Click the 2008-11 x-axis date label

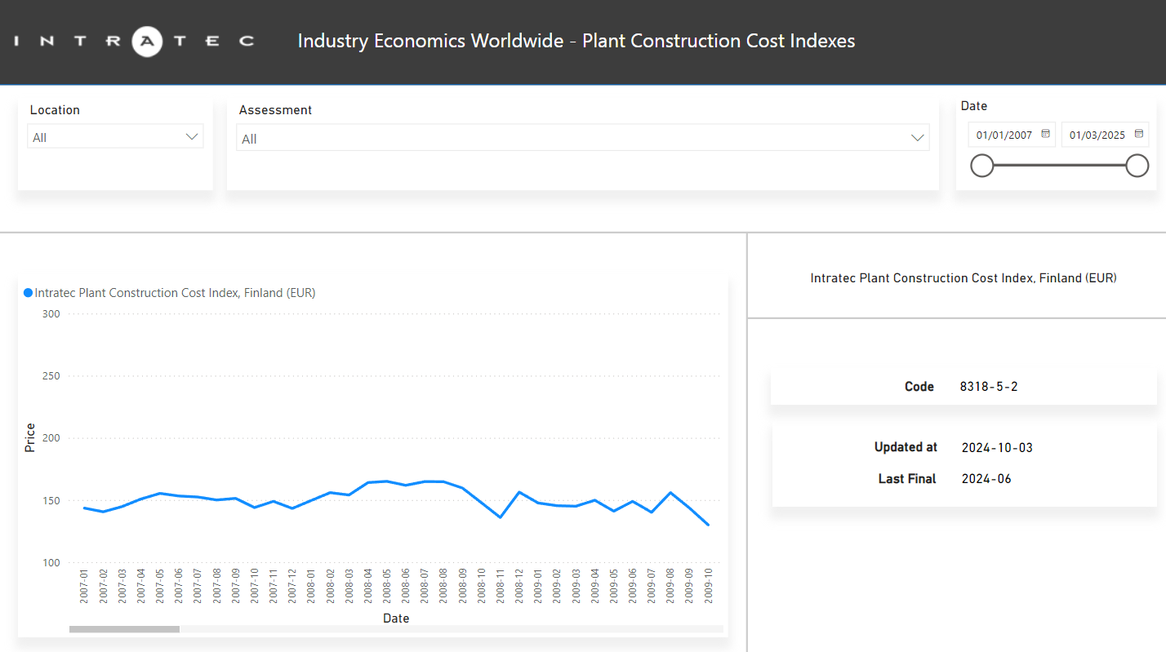(x=500, y=586)
